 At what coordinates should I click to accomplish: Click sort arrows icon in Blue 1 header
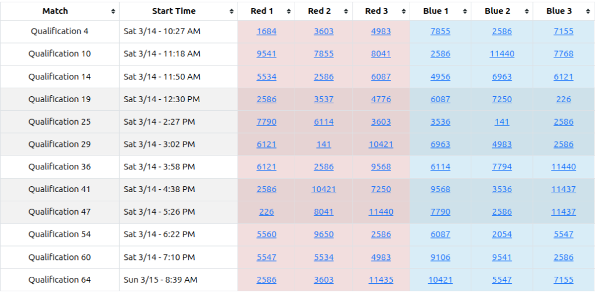[x=464, y=12]
